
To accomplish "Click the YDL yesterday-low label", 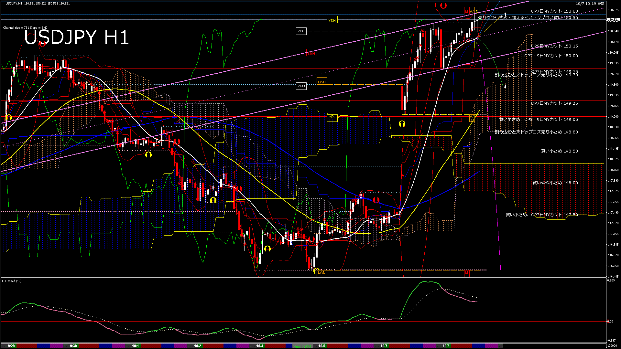I will point(332,117).
